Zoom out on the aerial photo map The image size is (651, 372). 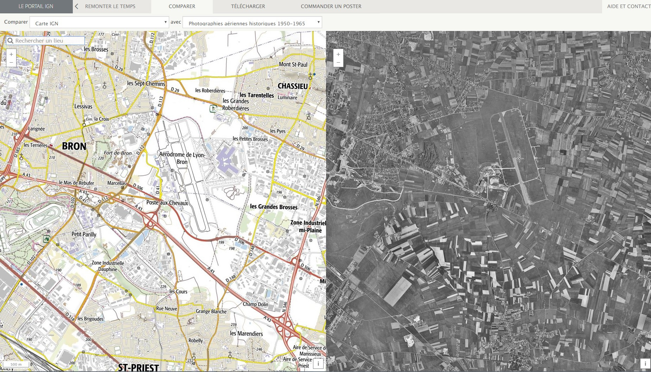(x=338, y=63)
